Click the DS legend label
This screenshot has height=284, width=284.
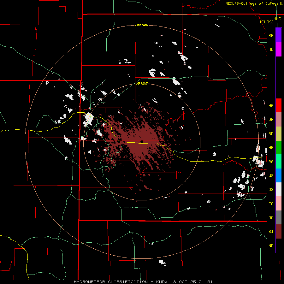point(271,190)
